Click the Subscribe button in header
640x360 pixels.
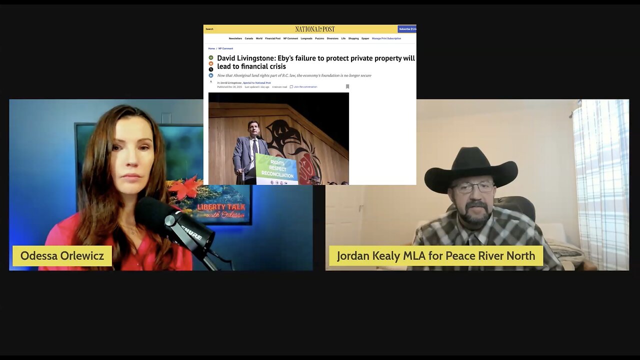coord(407,29)
